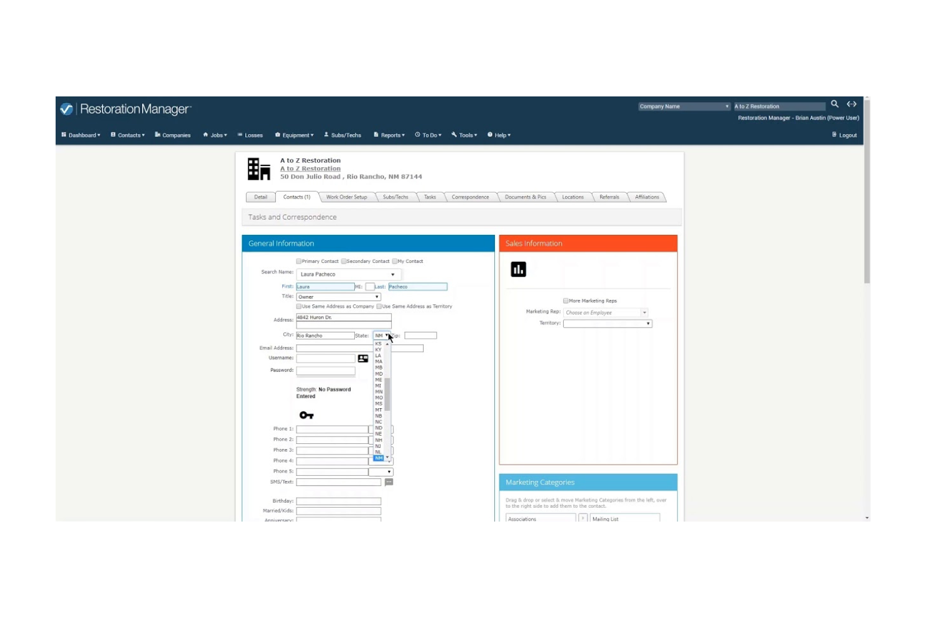This screenshot has width=926, height=618.
Task: Open the Tools menu
Action: (x=464, y=135)
